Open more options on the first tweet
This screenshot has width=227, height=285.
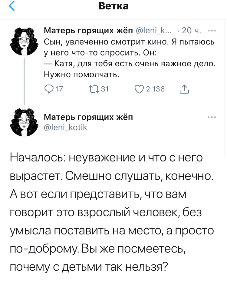[x=212, y=31]
